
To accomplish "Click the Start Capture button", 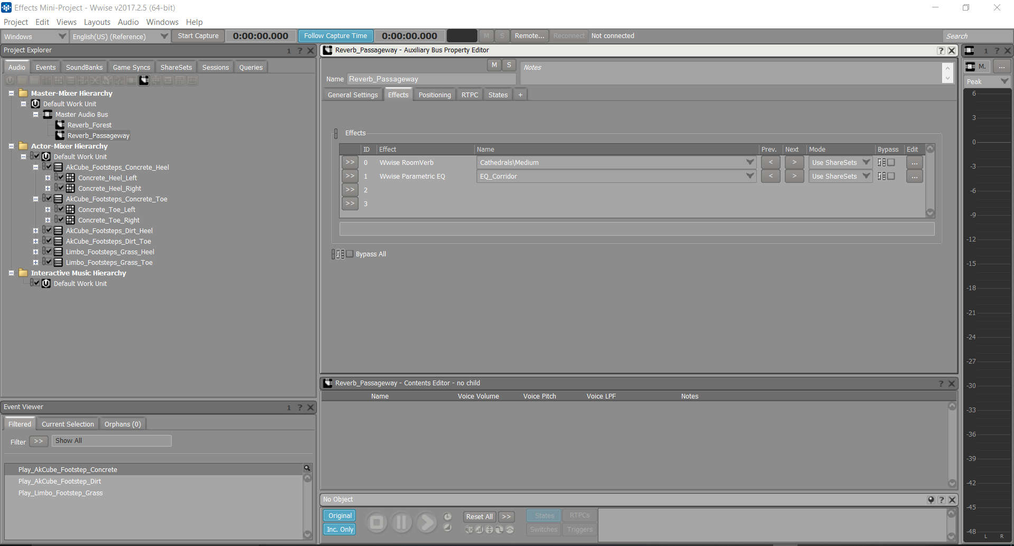I will [198, 36].
